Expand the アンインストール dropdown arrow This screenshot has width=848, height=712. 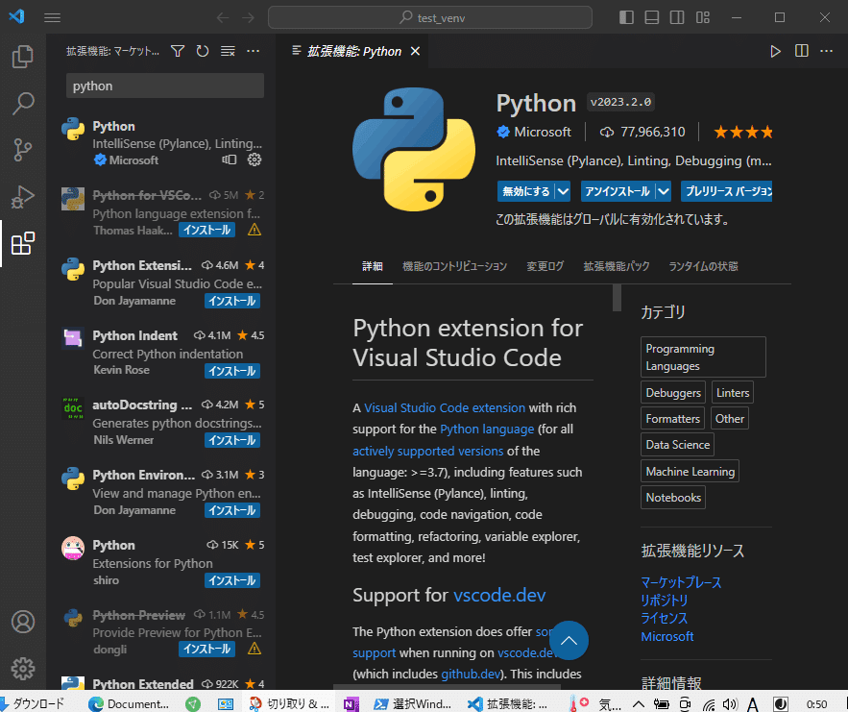664,191
